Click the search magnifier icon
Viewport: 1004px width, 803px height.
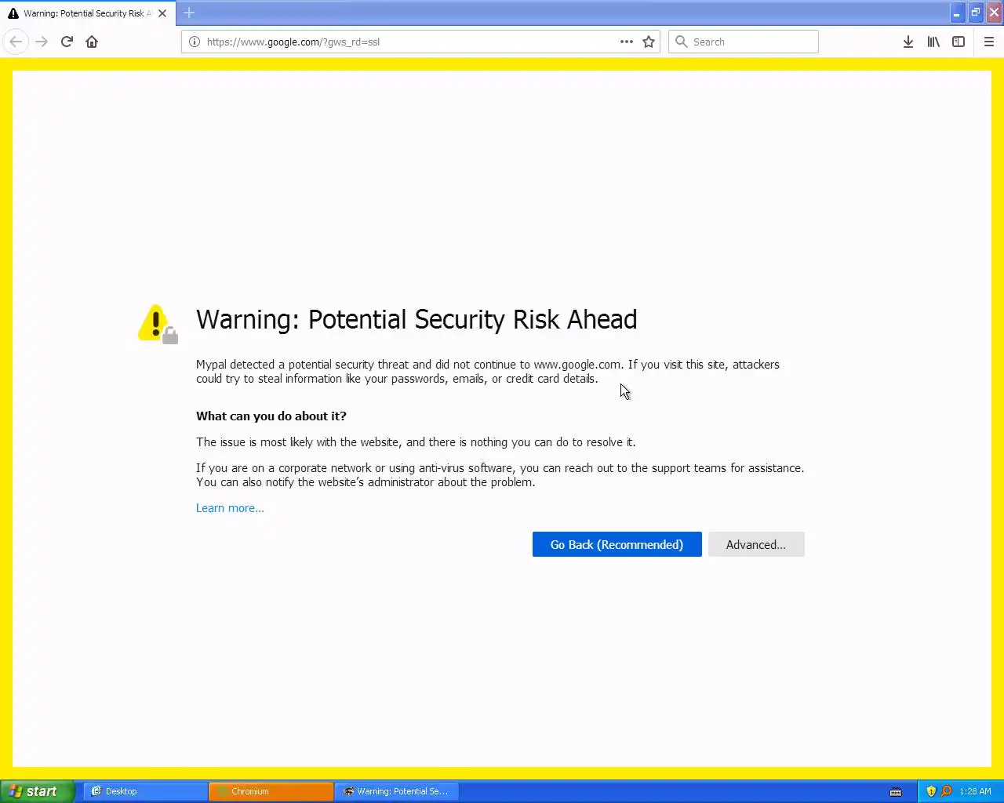[682, 42]
